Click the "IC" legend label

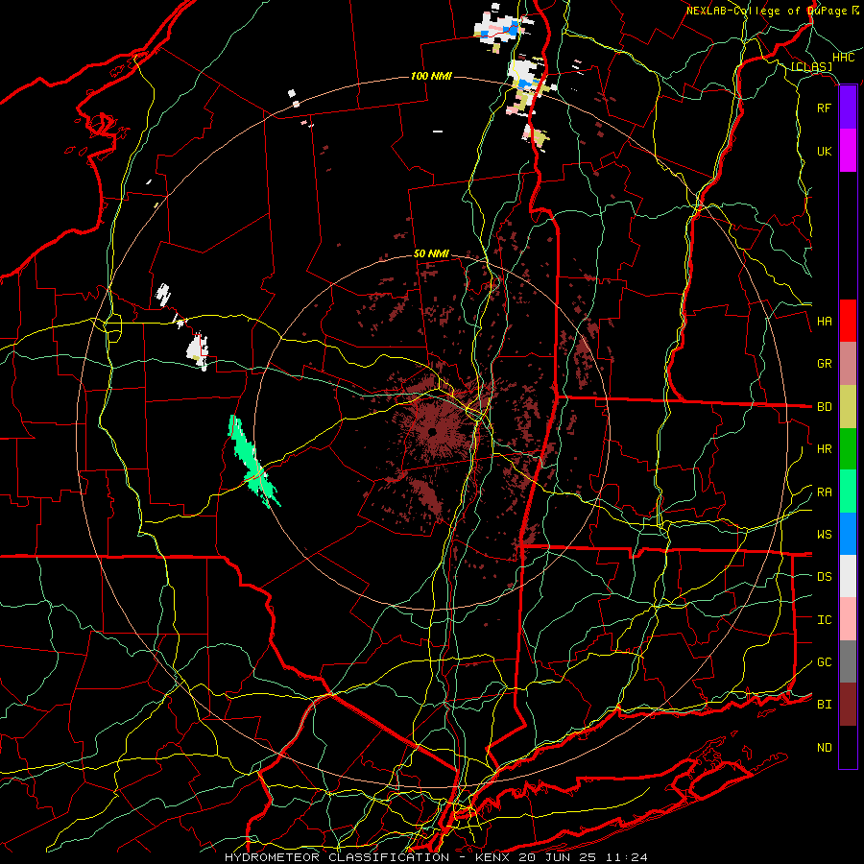pyautogui.click(x=824, y=620)
